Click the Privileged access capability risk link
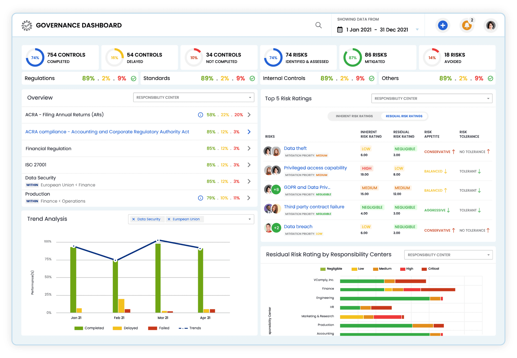The height and width of the screenshot is (358, 517). [x=315, y=168]
